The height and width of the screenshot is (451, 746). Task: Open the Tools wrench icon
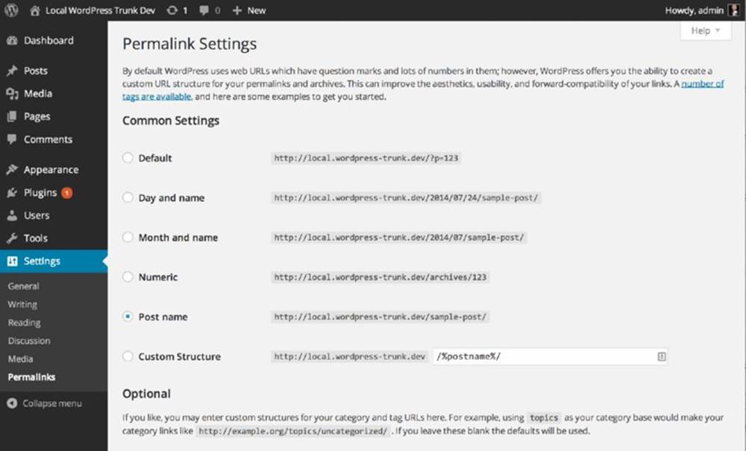click(13, 238)
